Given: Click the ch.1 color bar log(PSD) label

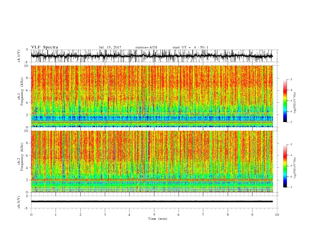Looking at the screenshot, I should pyautogui.click(x=295, y=103).
